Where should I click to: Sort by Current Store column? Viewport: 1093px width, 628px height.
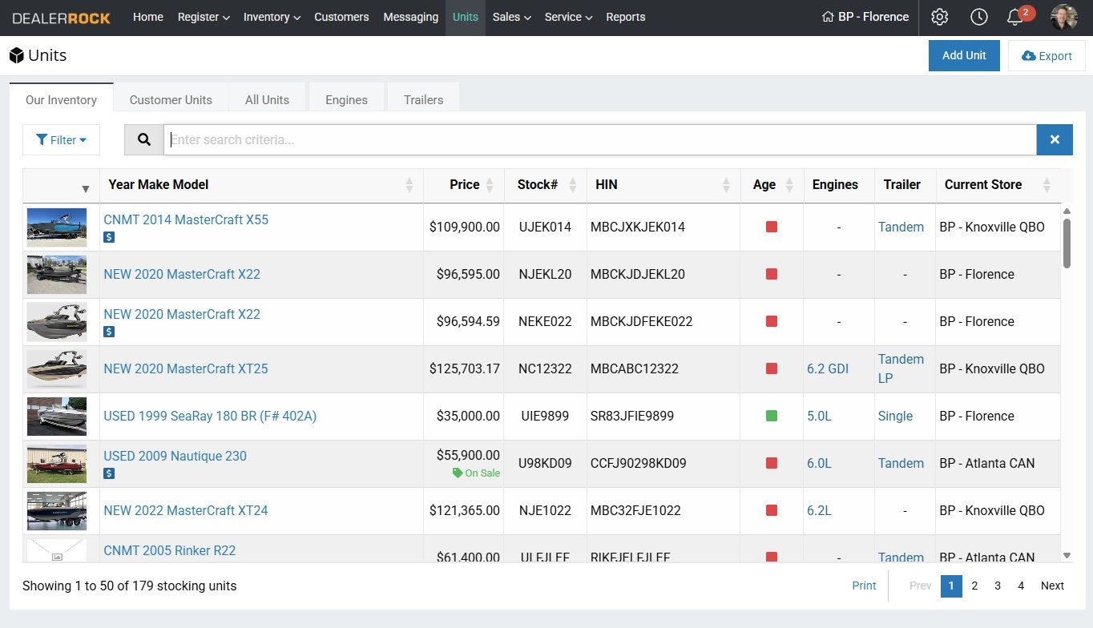click(x=998, y=185)
